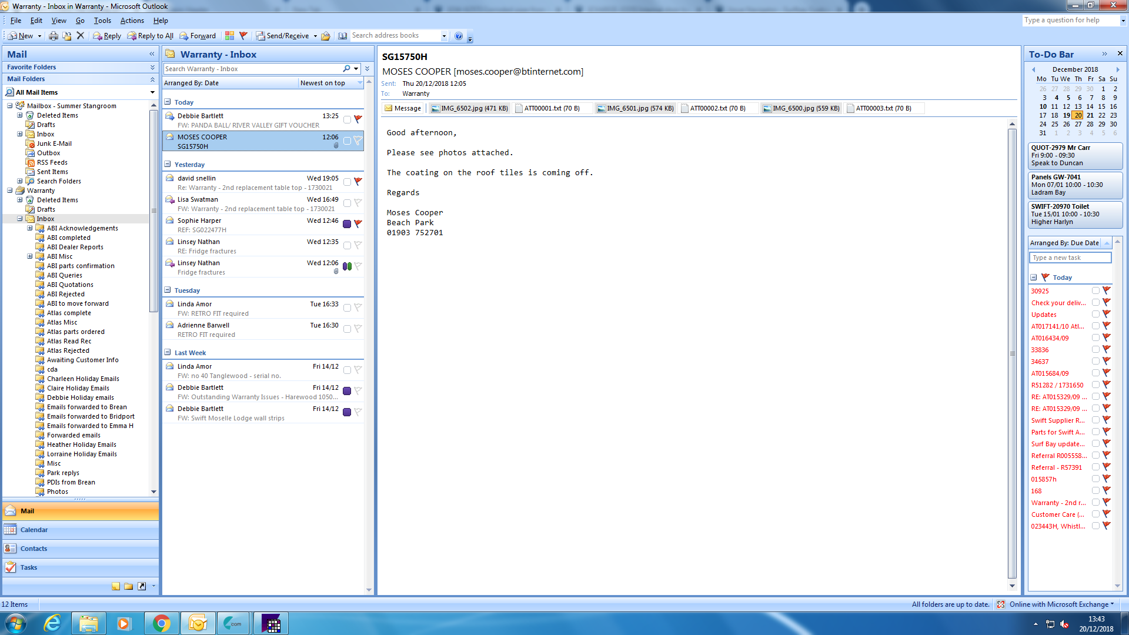The height and width of the screenshot is (635, 1129).
Task: Open the Address Book icon
Action: [x=342, y=36]
